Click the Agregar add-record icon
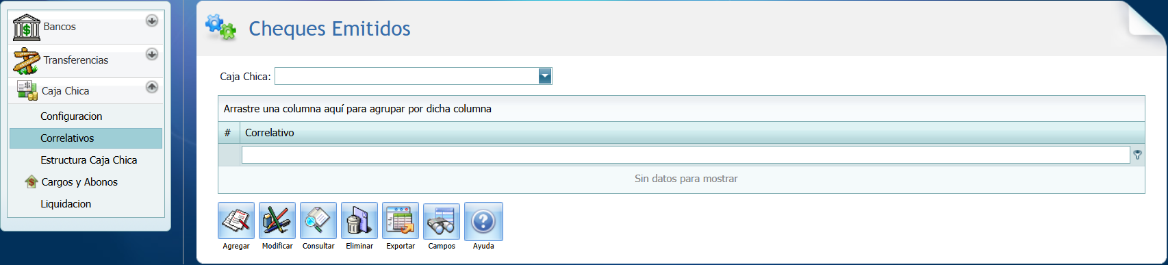The image size is (1168, 265). [x=236, y=221]
